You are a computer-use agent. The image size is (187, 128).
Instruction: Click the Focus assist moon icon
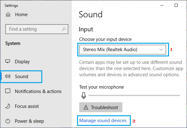(x=8, y=106)
